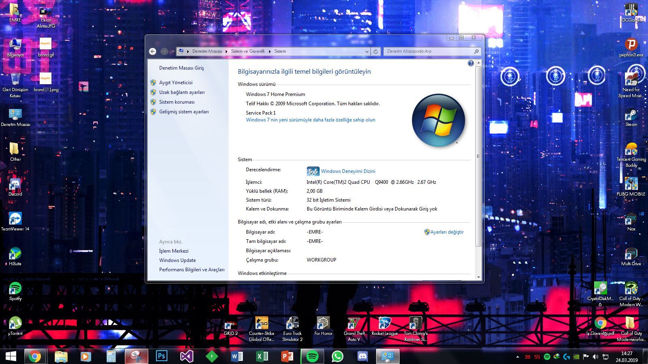Click the back arrow in Control Panel

pos(152,51)
